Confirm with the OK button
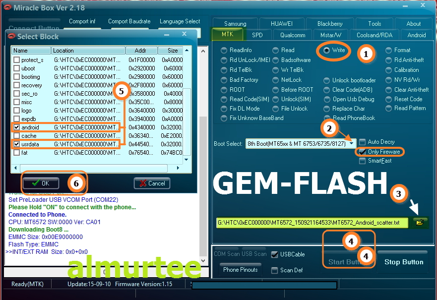Image resolution: width=437 pixels, height=300 pixels. [41, 183]
